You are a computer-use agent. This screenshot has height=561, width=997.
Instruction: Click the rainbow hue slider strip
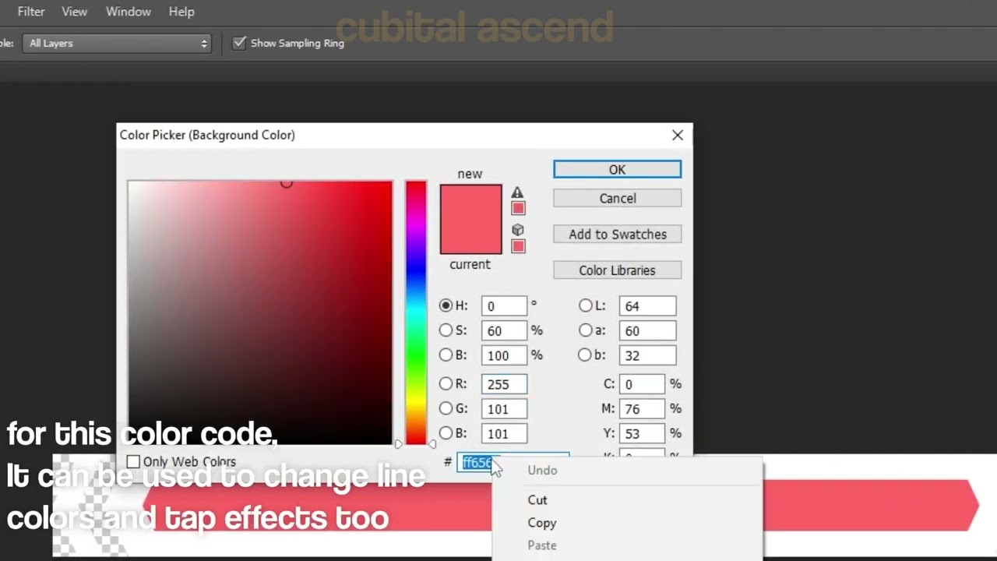coord(416,312)
